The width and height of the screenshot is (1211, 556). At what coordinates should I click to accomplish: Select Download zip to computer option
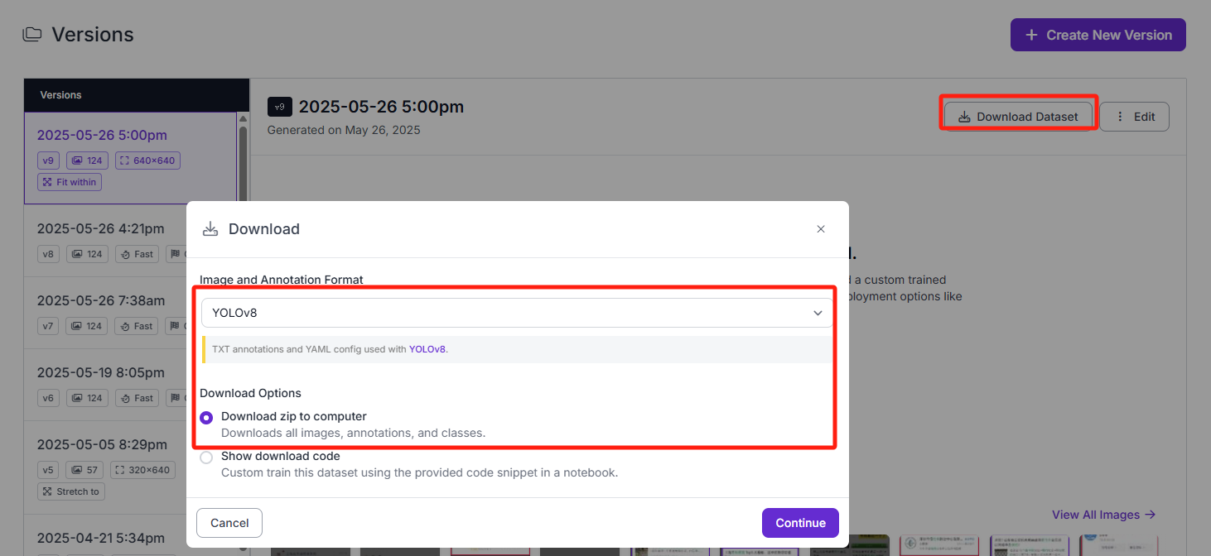click(x=206, y=418)
